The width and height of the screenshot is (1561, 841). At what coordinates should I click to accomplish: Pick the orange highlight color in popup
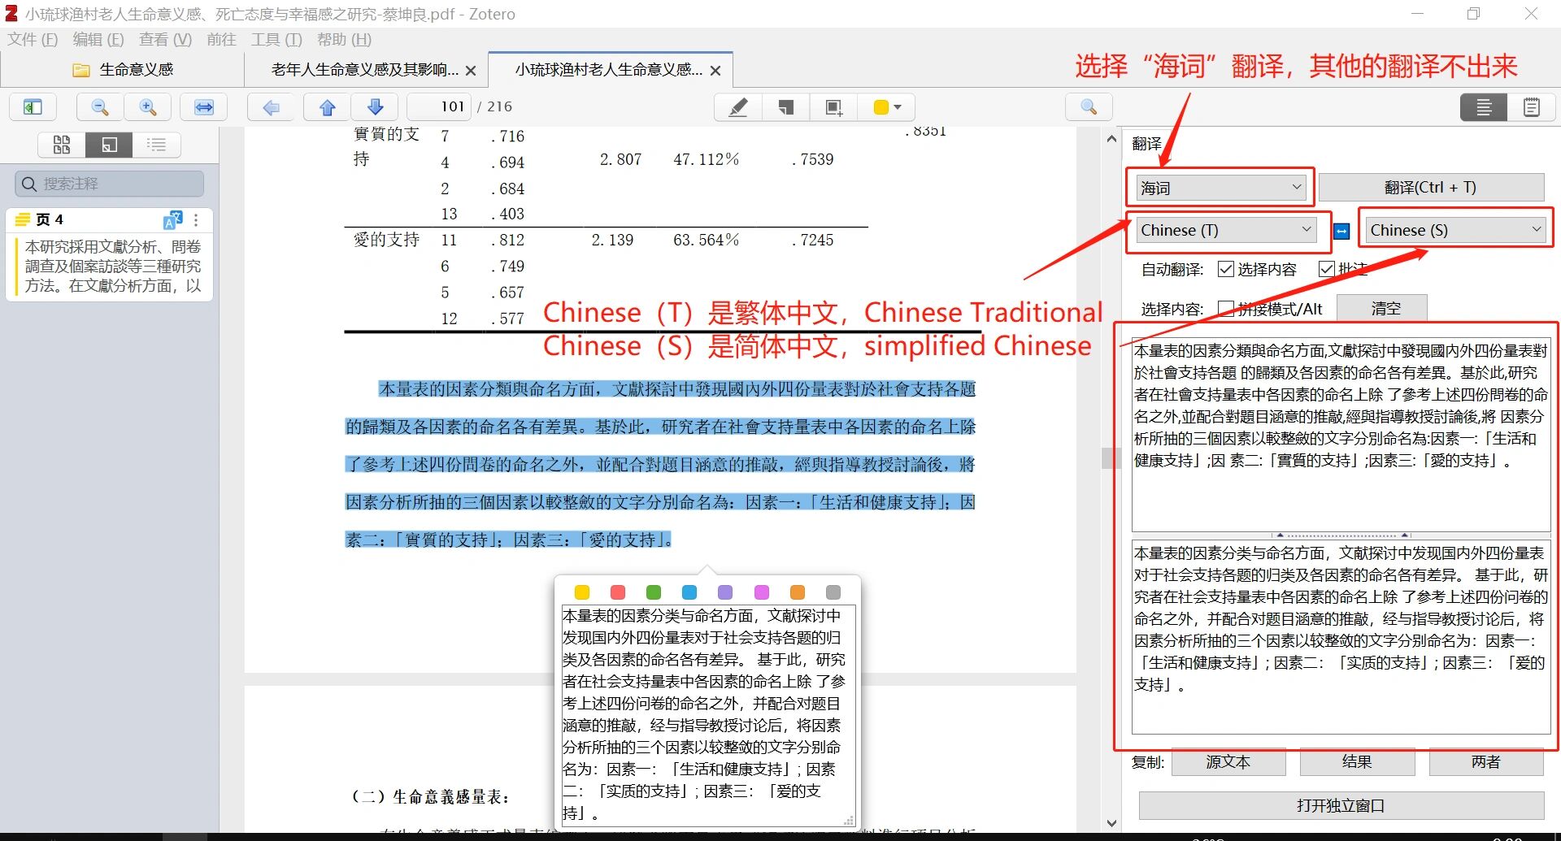798,592
